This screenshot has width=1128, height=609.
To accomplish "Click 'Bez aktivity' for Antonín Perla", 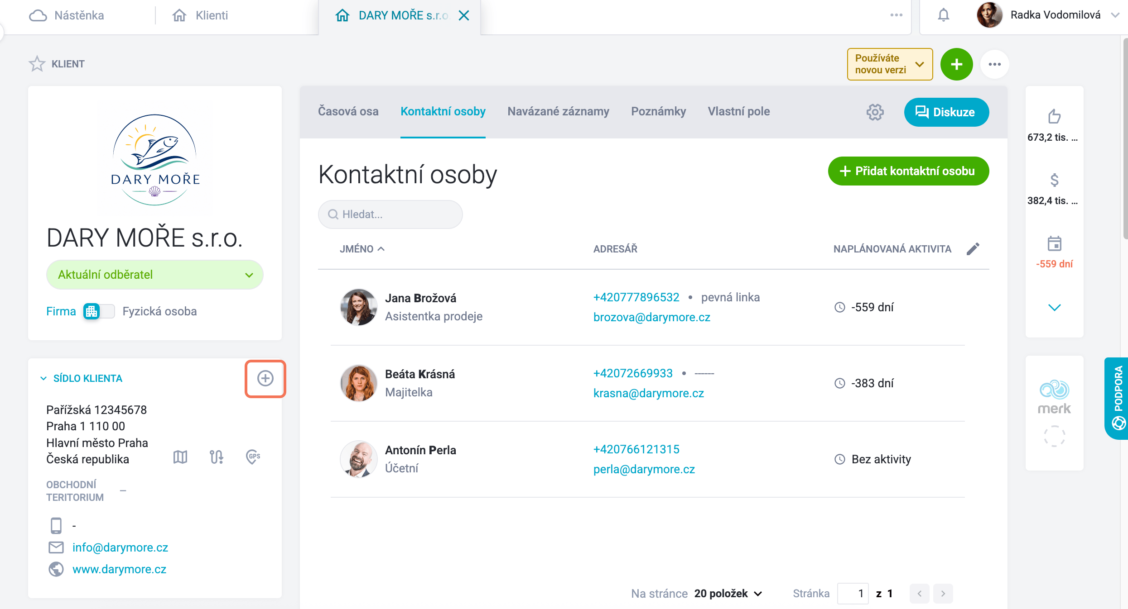I will (873, 459).
